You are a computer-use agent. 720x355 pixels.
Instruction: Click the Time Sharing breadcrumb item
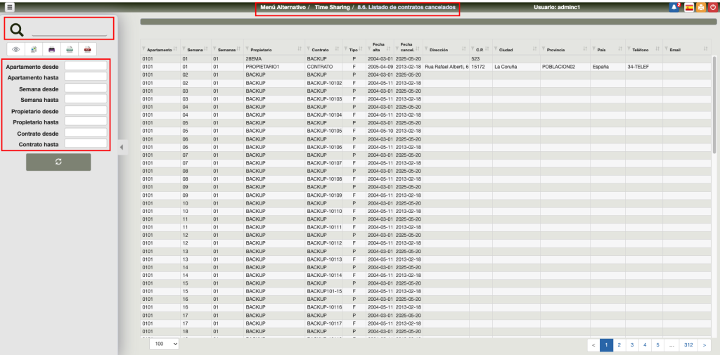(x=331, y=7)
